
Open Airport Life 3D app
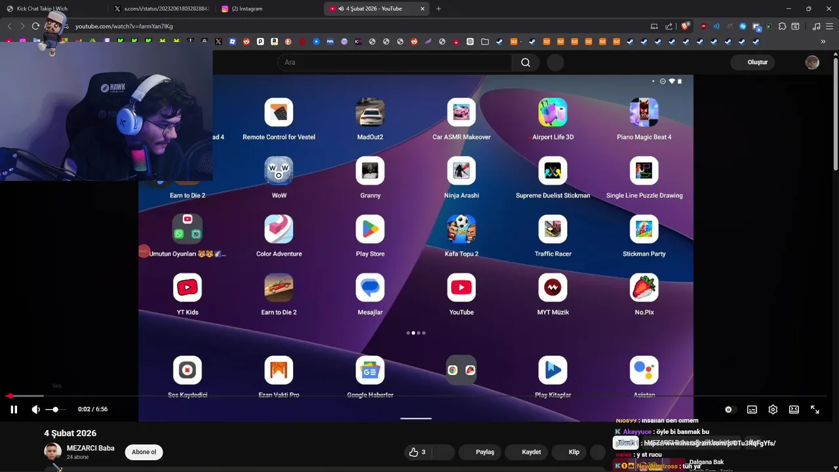tap(553, 113)
